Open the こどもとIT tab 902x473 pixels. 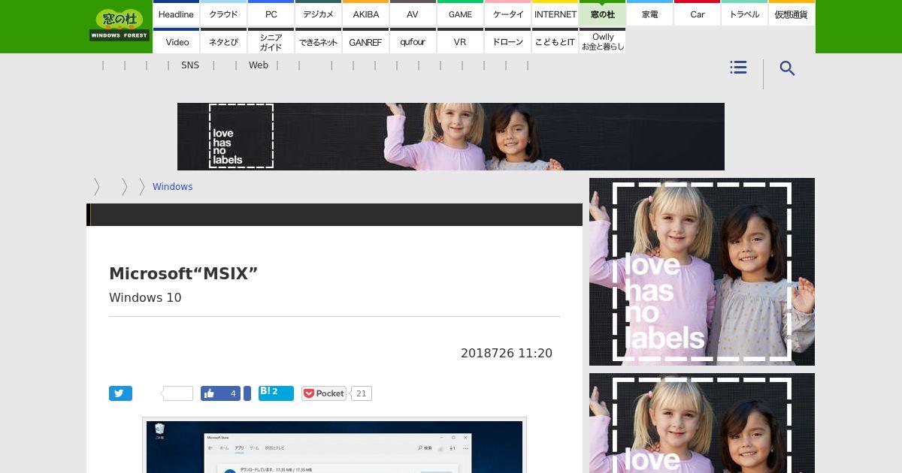pyautogui.click(x=555, y=41)
